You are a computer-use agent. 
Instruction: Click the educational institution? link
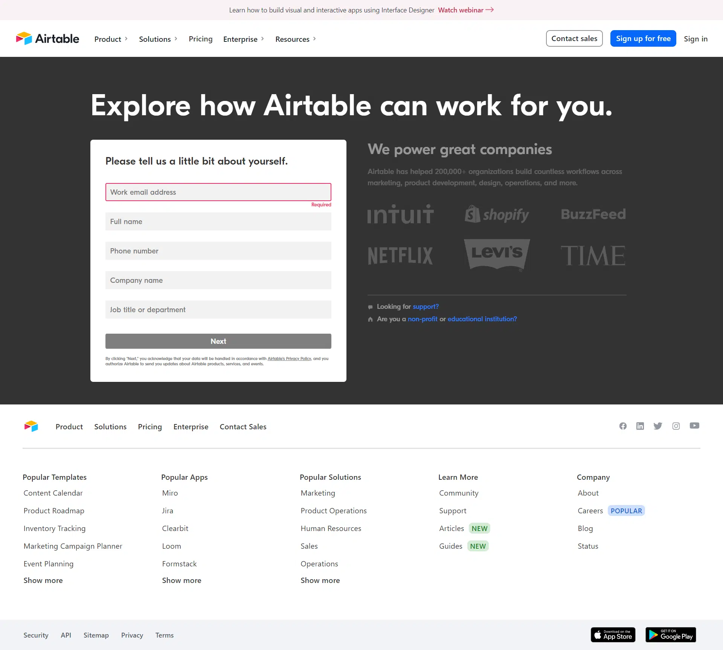(482, 319)
